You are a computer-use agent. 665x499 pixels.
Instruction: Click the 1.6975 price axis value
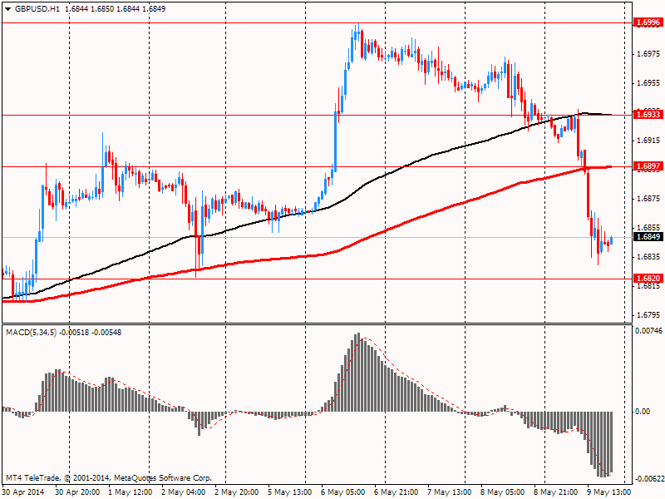coord(648,54)
